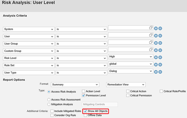The width and height of the screenshot is (187, 118).
Task: Click the Custom Group value input field
Action: tap(128, 49)
